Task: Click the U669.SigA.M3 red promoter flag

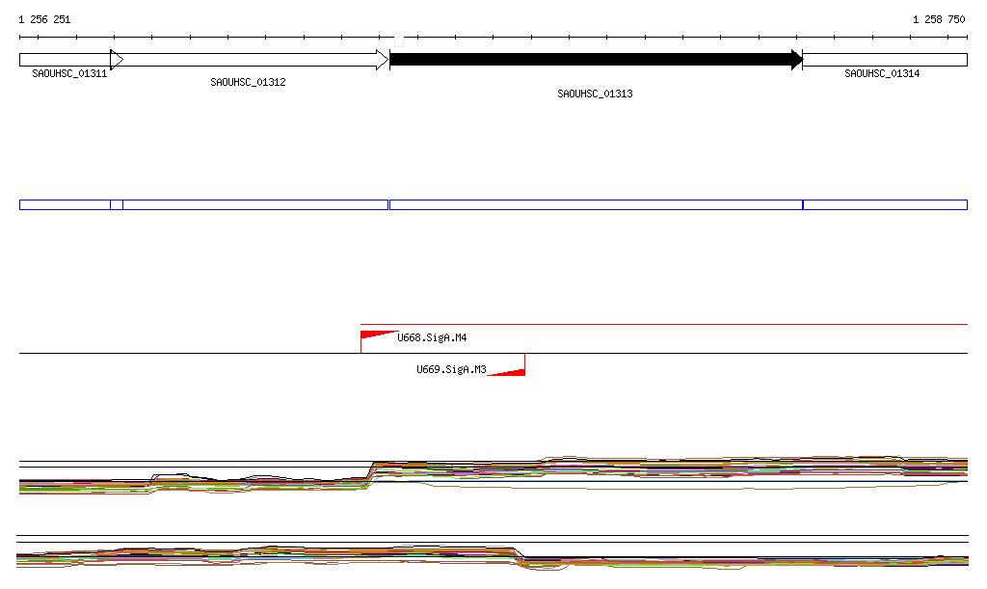Action: click(x=509, y=368)
